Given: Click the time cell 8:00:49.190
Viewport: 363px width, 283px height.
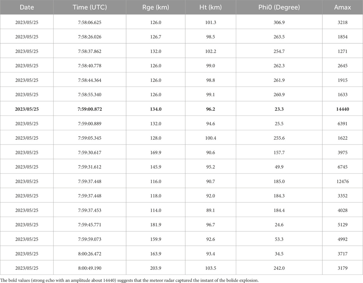Looking at the screenshot, I should 90,268.
